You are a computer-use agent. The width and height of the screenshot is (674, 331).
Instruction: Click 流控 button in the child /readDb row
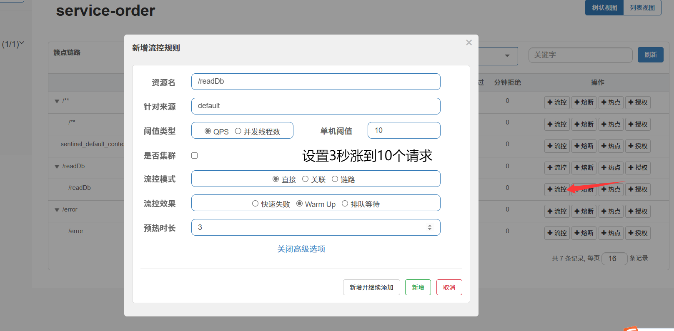tap(557, 189)
